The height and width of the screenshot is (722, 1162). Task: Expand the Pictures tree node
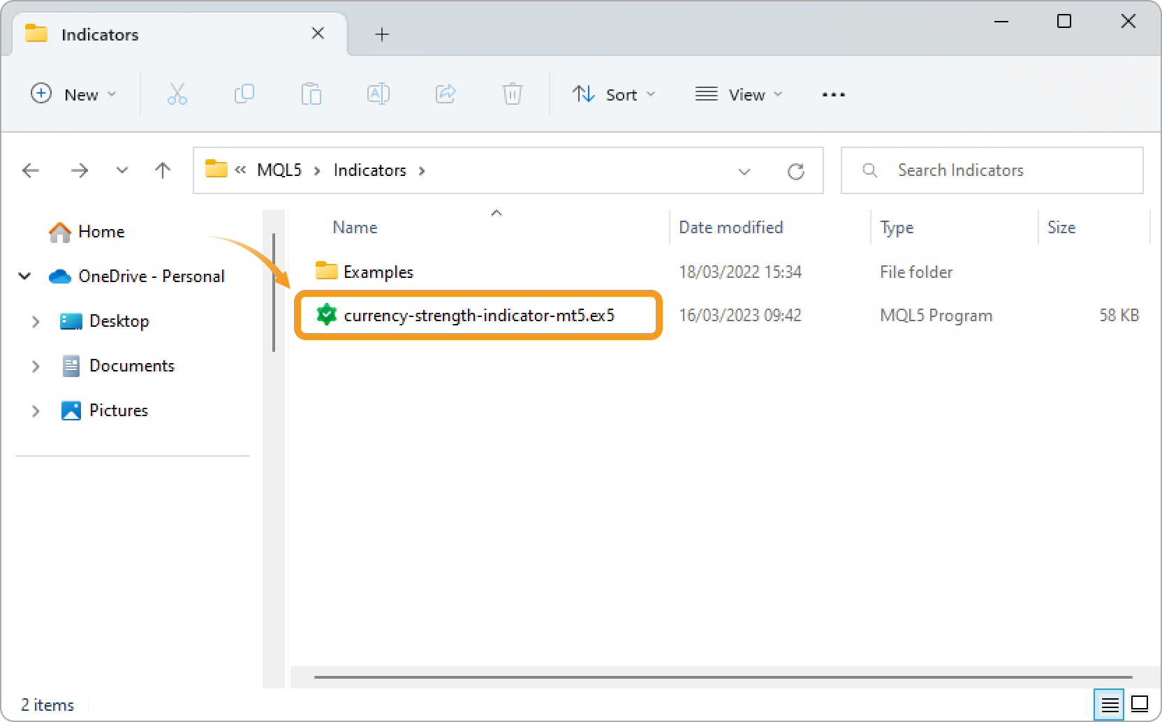coord(36,411)
